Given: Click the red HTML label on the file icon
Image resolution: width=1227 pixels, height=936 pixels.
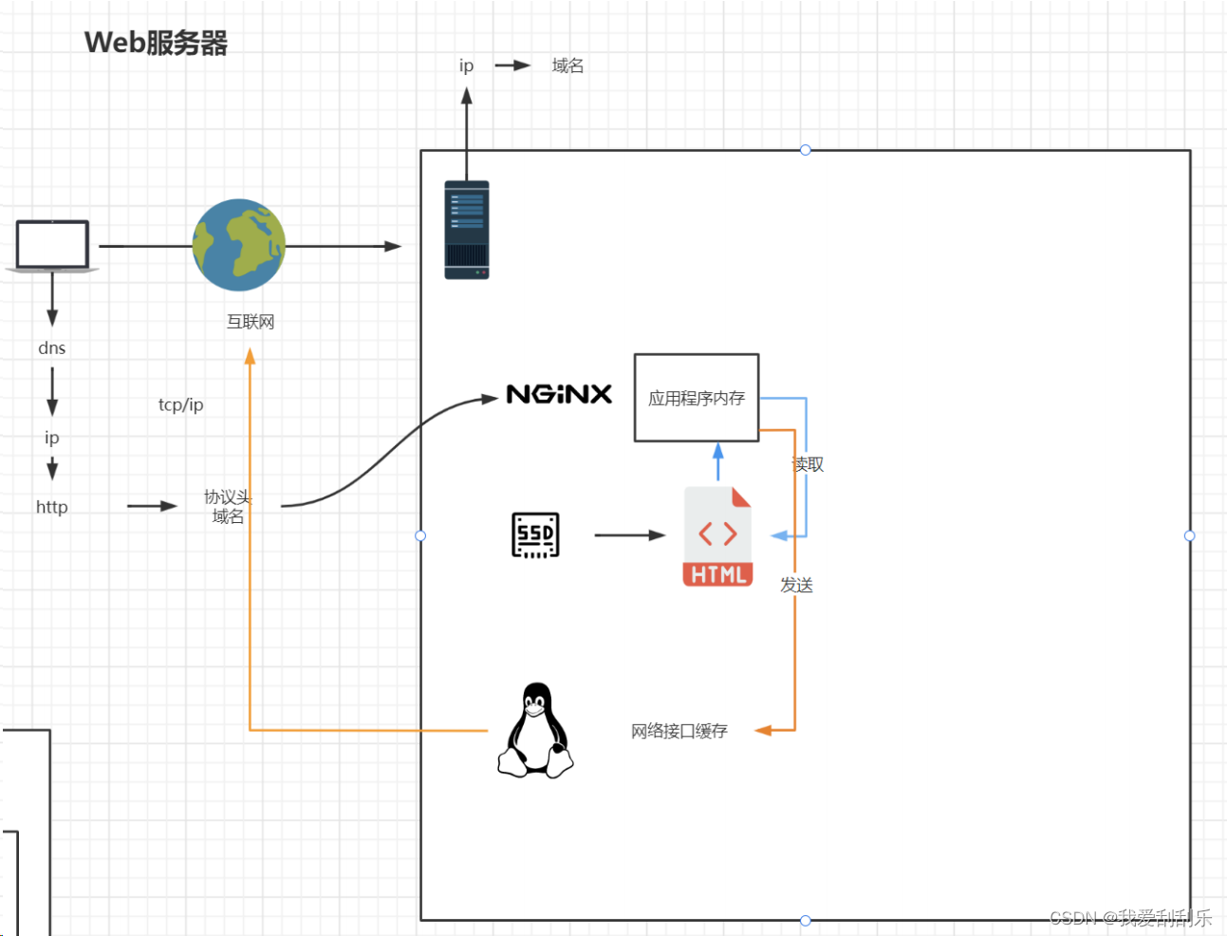Looking at the screenshot, I should pos(717,572).
